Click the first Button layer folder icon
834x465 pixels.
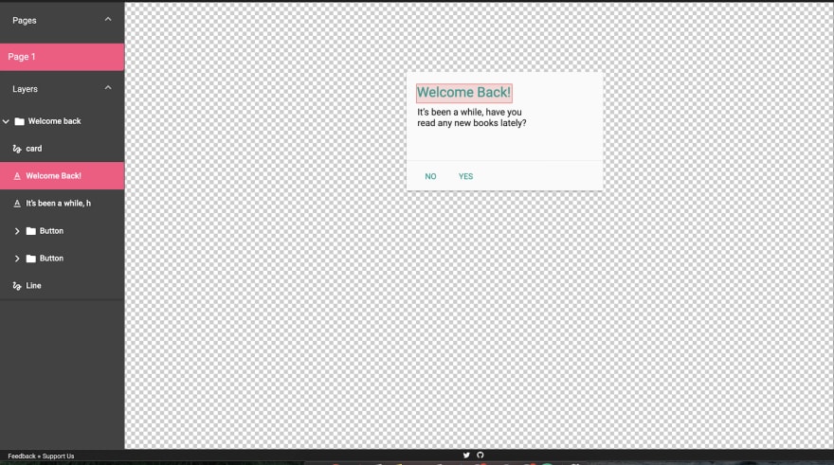tap(31, 231)
